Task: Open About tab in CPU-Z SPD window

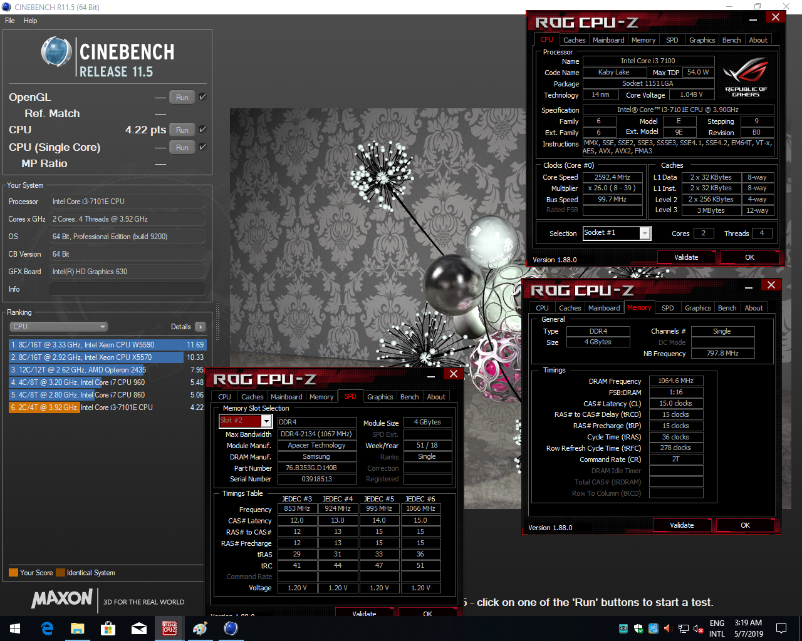Action: click(x=436, y=397)
